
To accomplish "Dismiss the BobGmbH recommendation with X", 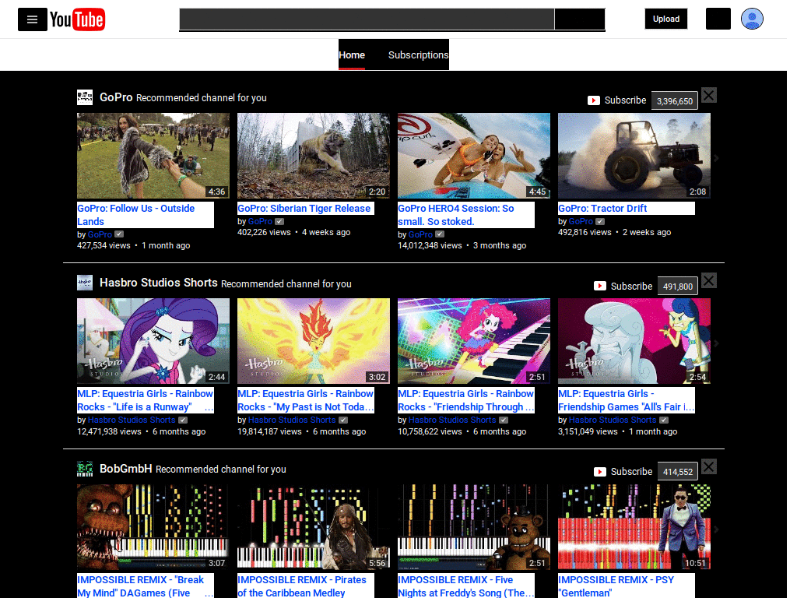I will click(x=709, y=467).
